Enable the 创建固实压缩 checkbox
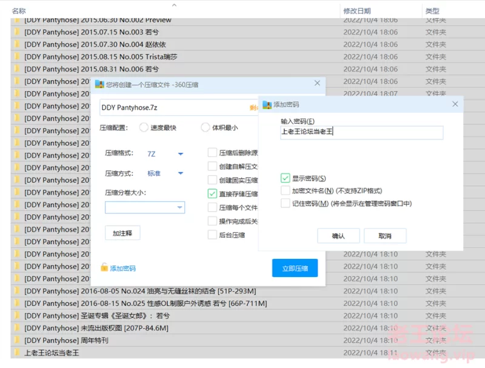Image resolution: width=485 pixels, height=368 pixels. pos(212,180)
